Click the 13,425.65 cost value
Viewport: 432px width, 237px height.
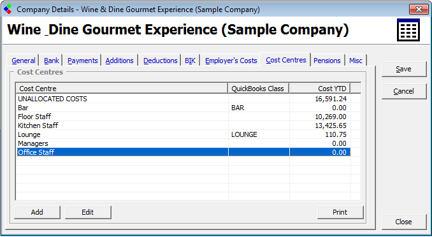(331, 126)
